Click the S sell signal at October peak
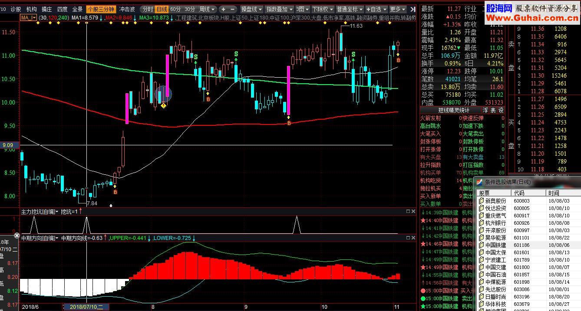 (x=353, y=54)
